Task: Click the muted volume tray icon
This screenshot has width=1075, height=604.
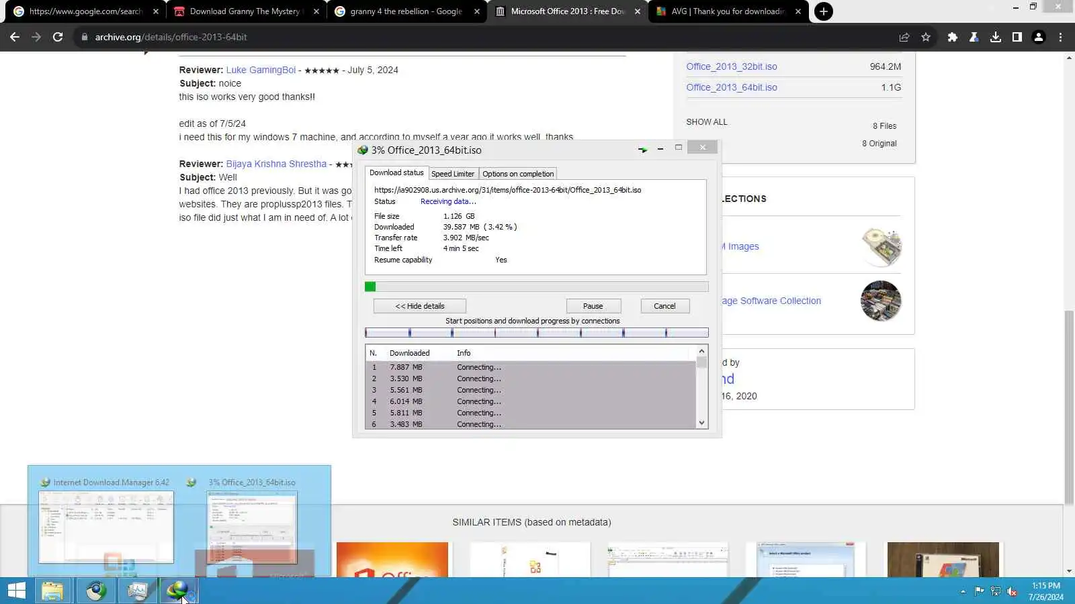Action: [x=1012, y=591]
